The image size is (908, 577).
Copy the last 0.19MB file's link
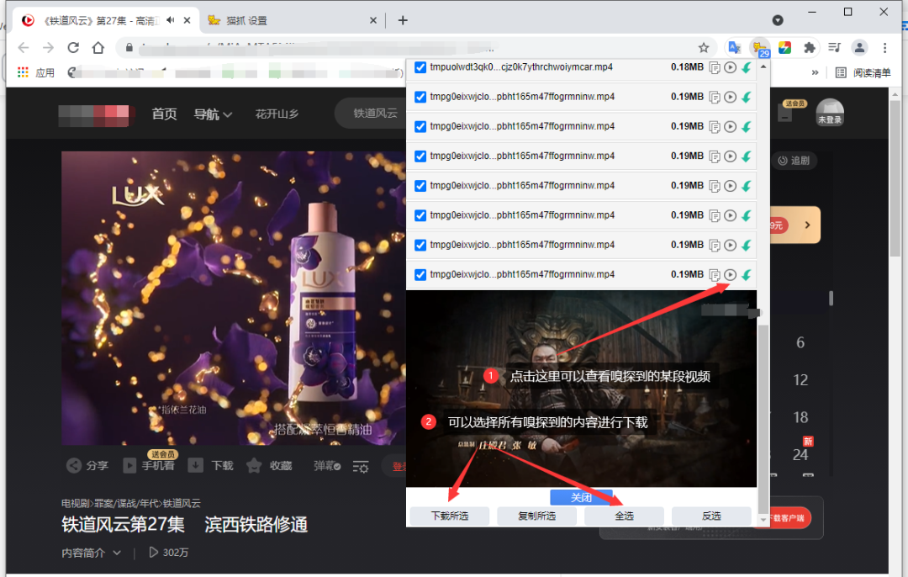[x=715, y=275]
